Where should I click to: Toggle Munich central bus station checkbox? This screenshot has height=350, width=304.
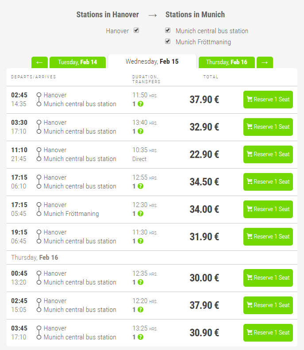[x=168, y=31]
